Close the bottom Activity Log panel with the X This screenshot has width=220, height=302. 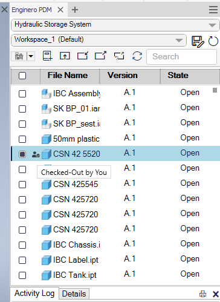(216, 294)
